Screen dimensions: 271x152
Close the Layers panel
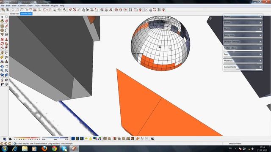pos(260,16)
